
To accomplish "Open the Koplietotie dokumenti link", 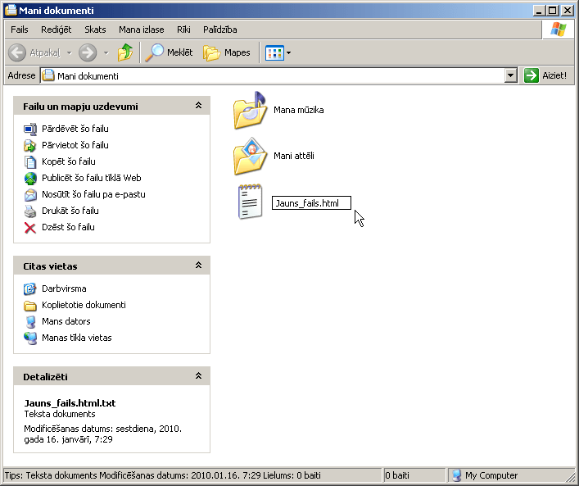I will coord(84,305).
